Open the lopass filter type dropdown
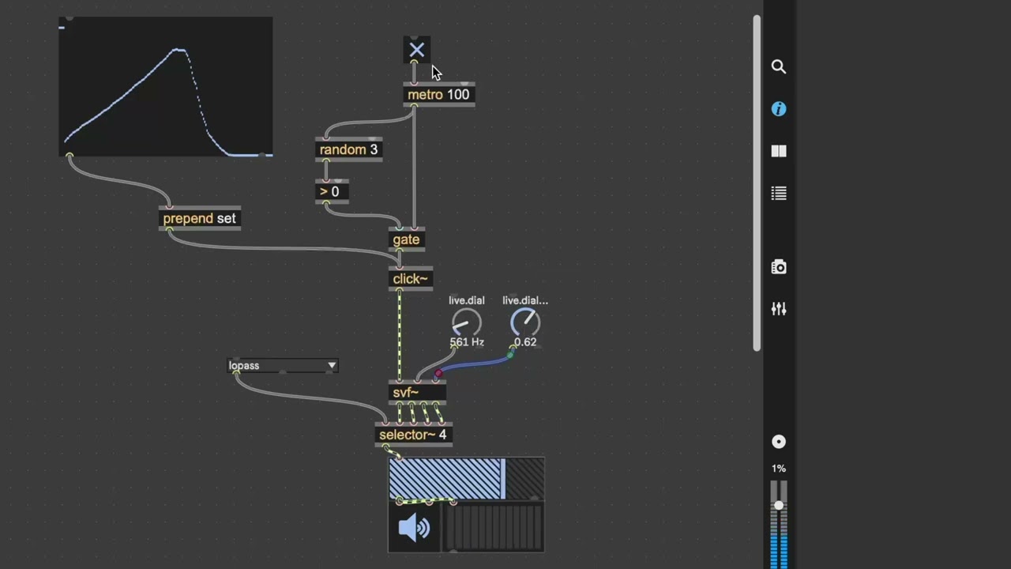 click(x=283, y=366)
